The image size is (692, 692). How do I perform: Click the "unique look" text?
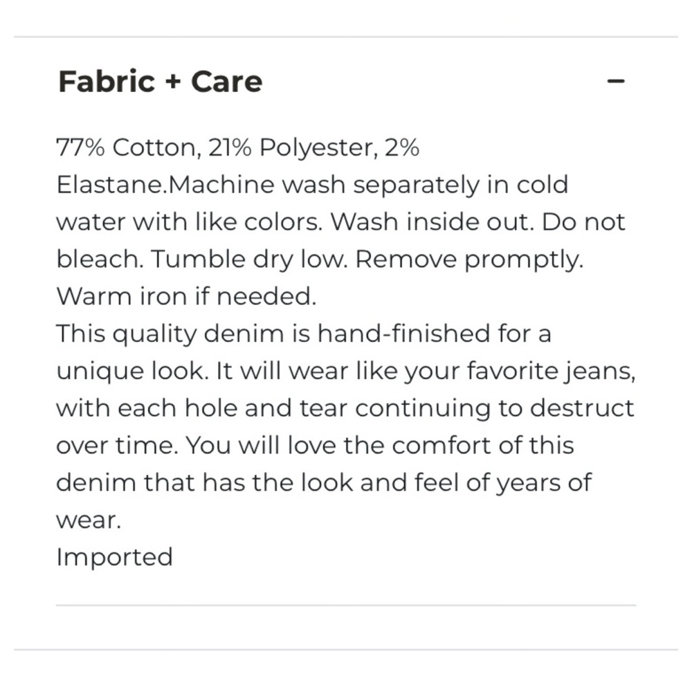131,372
